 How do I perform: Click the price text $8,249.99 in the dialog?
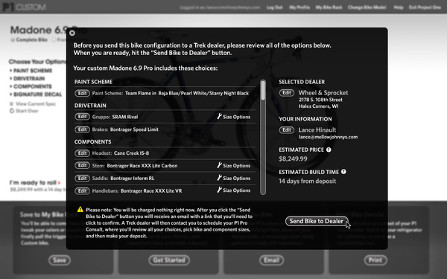(x=293, y=159)
